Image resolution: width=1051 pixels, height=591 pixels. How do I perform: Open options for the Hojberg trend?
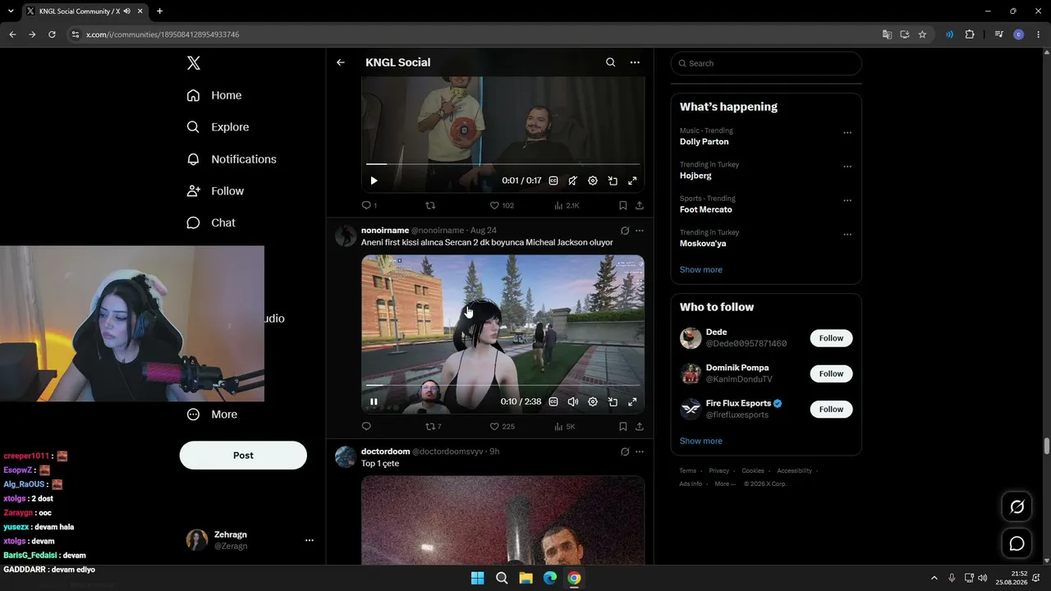(847, 167)
